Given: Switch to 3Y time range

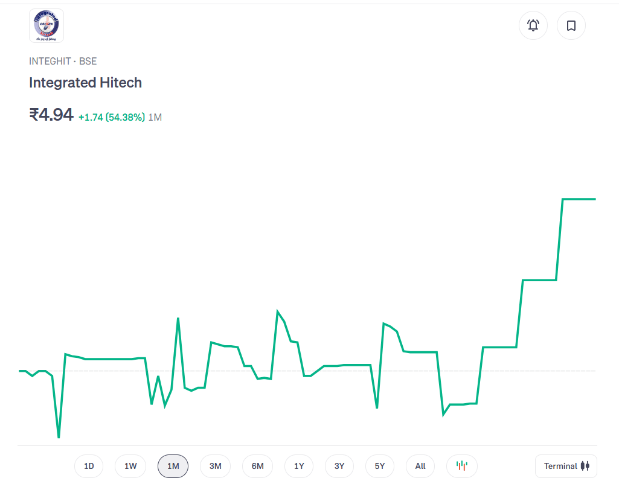Looking at the screenshot, I should point(339,466).
